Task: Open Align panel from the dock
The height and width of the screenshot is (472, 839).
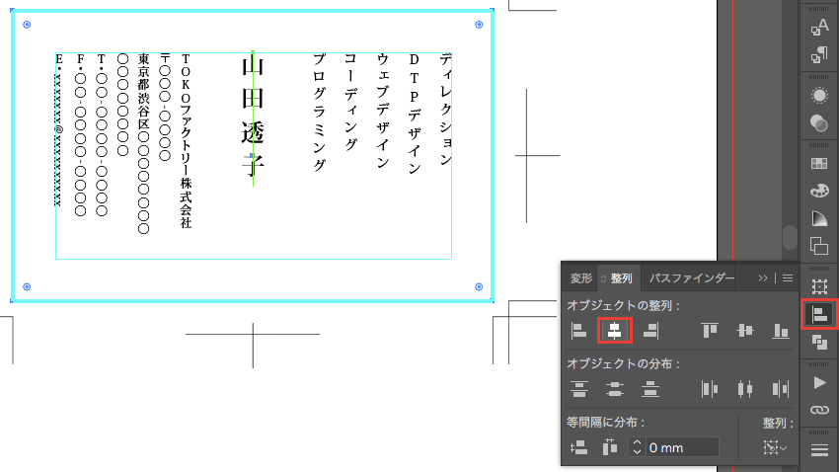Action: (x=818, y=315)
